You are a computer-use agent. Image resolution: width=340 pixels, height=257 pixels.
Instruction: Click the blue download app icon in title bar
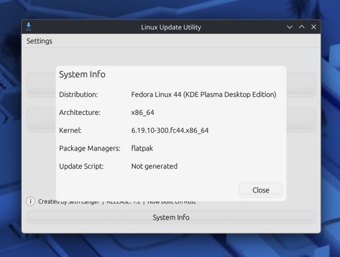click(x=29, y=27)
